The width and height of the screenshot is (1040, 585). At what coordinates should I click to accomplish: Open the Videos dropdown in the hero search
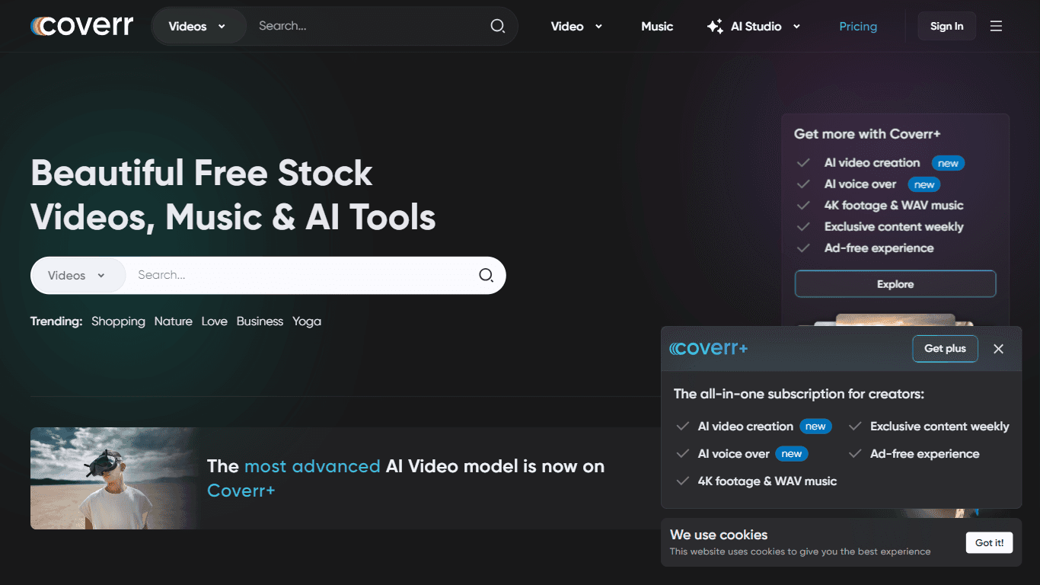tap(78, 275)
